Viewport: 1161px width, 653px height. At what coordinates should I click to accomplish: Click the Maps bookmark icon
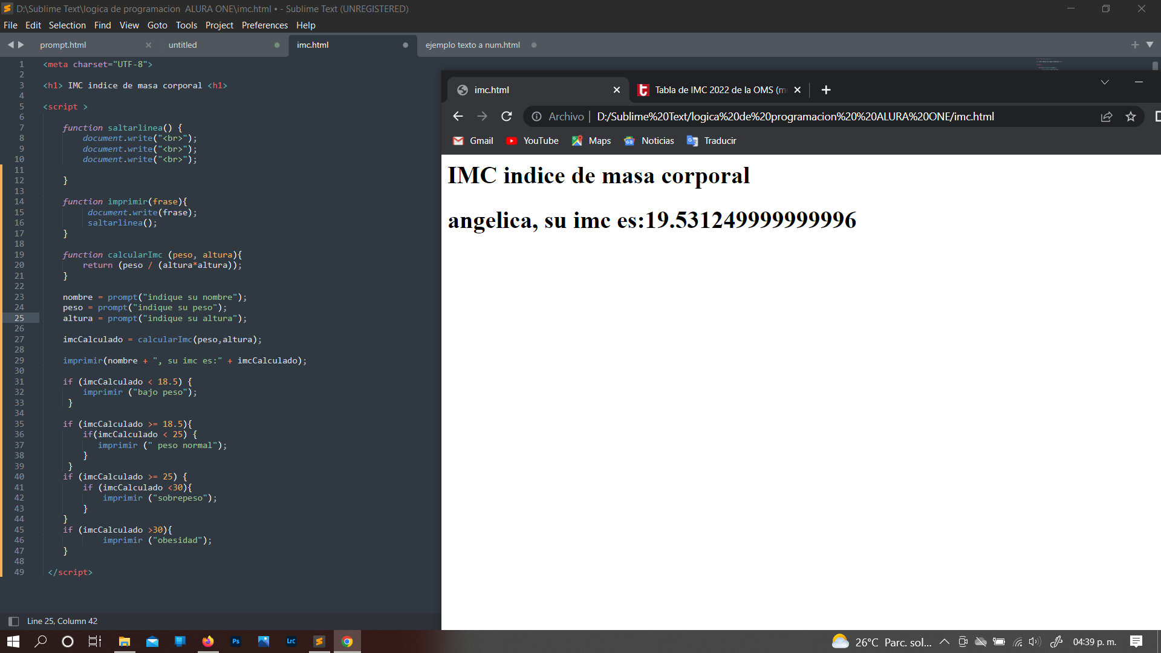point(576,140)
